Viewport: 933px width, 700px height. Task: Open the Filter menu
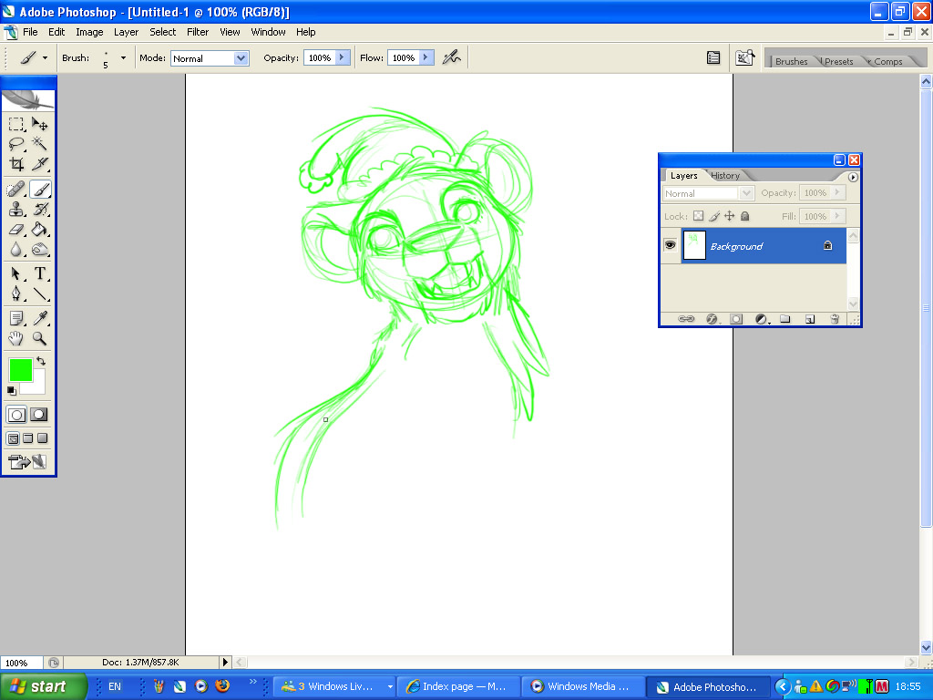point(198,32)
